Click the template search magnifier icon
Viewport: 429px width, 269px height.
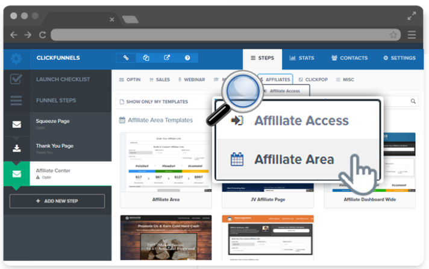coord(413,101)
